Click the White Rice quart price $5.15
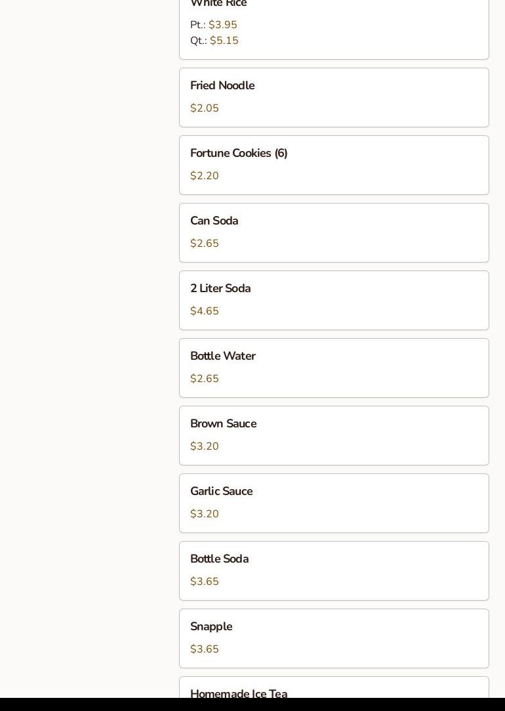Screen dimensions: 505x711 tap(224, 41)
